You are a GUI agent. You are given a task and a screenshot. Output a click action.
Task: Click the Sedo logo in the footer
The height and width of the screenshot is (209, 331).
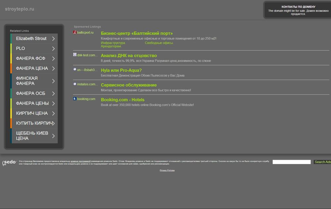(x=9, y=163)
